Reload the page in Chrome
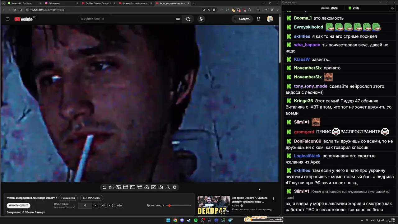Screen dimensions: 398x224 (x=15, y=10)
